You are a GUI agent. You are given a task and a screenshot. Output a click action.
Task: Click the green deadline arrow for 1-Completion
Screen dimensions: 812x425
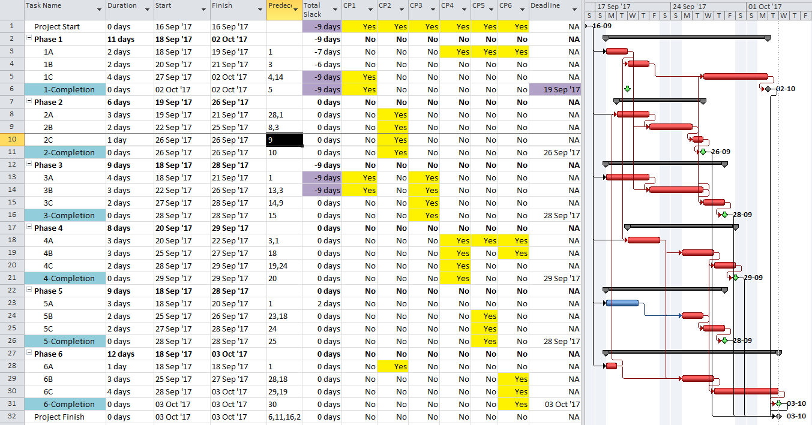(628, 89)
